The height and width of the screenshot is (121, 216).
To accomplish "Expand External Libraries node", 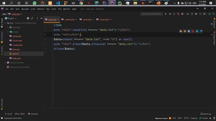I will [x=5, y=63].
